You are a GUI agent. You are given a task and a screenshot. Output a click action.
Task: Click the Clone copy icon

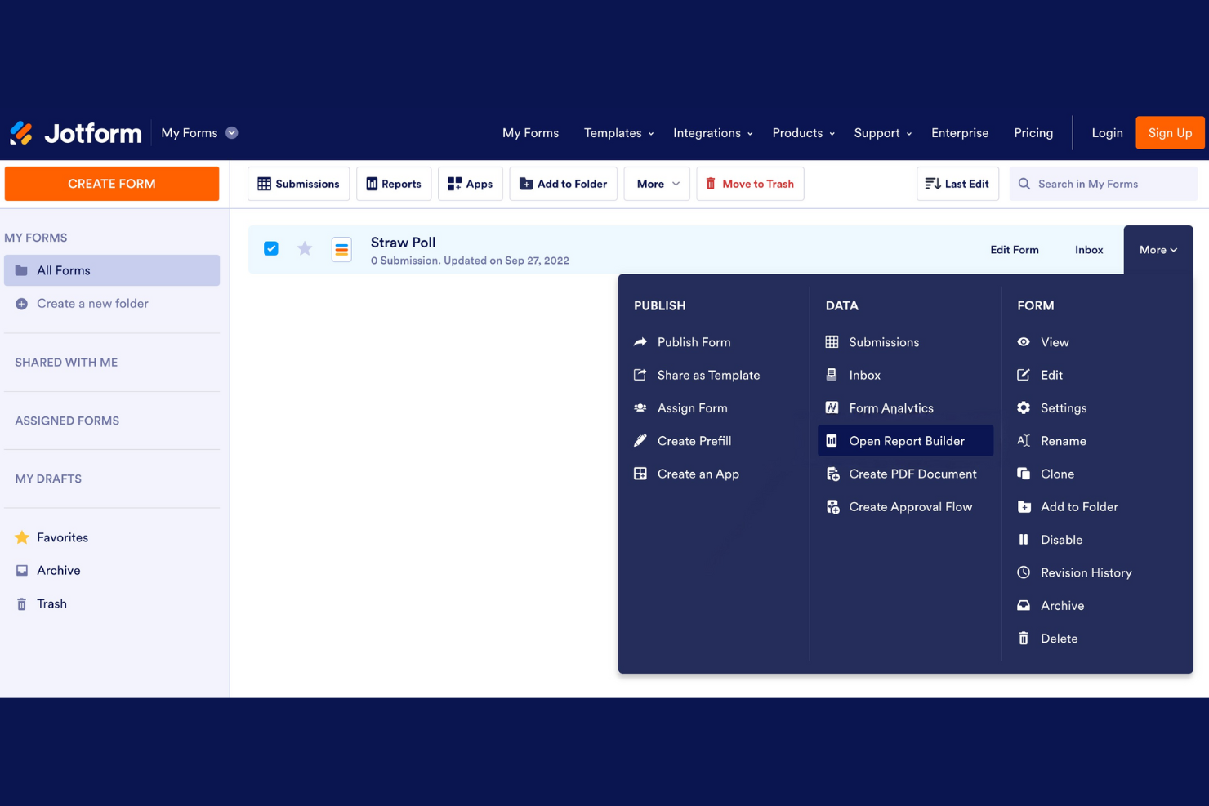pos(1024,474)
